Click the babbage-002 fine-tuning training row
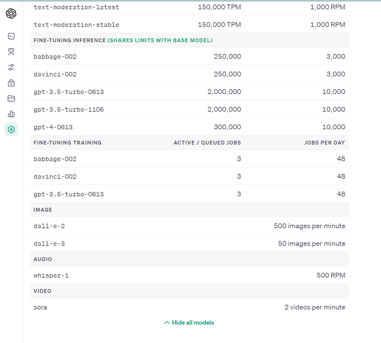Screen dimensions: 381x343 pyautogui.click(x=55, y=159)
